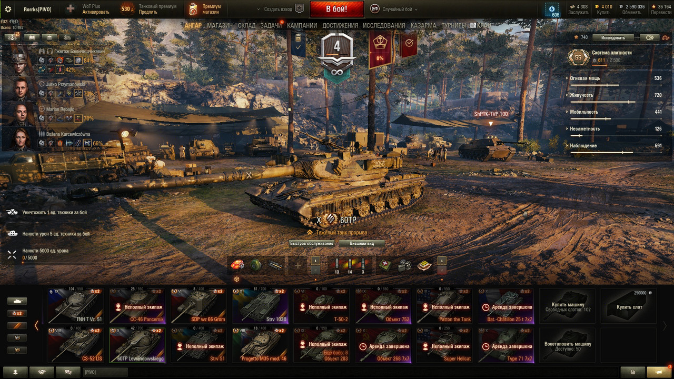
Task: Open the ИССЛЕДОВАНИЯ tab
Action: click(384, 25)
